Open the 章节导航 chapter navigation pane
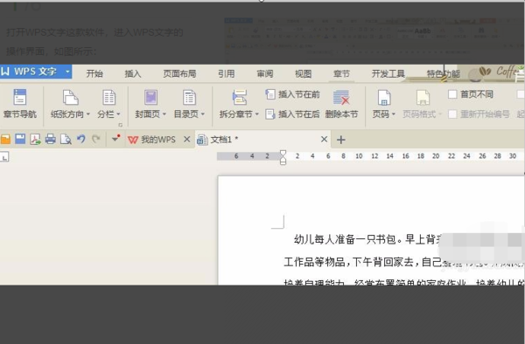 pyautogui.click(x=20, y=104)
